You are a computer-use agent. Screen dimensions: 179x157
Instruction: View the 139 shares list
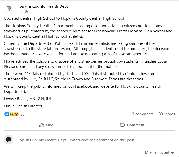pos(166,114)
